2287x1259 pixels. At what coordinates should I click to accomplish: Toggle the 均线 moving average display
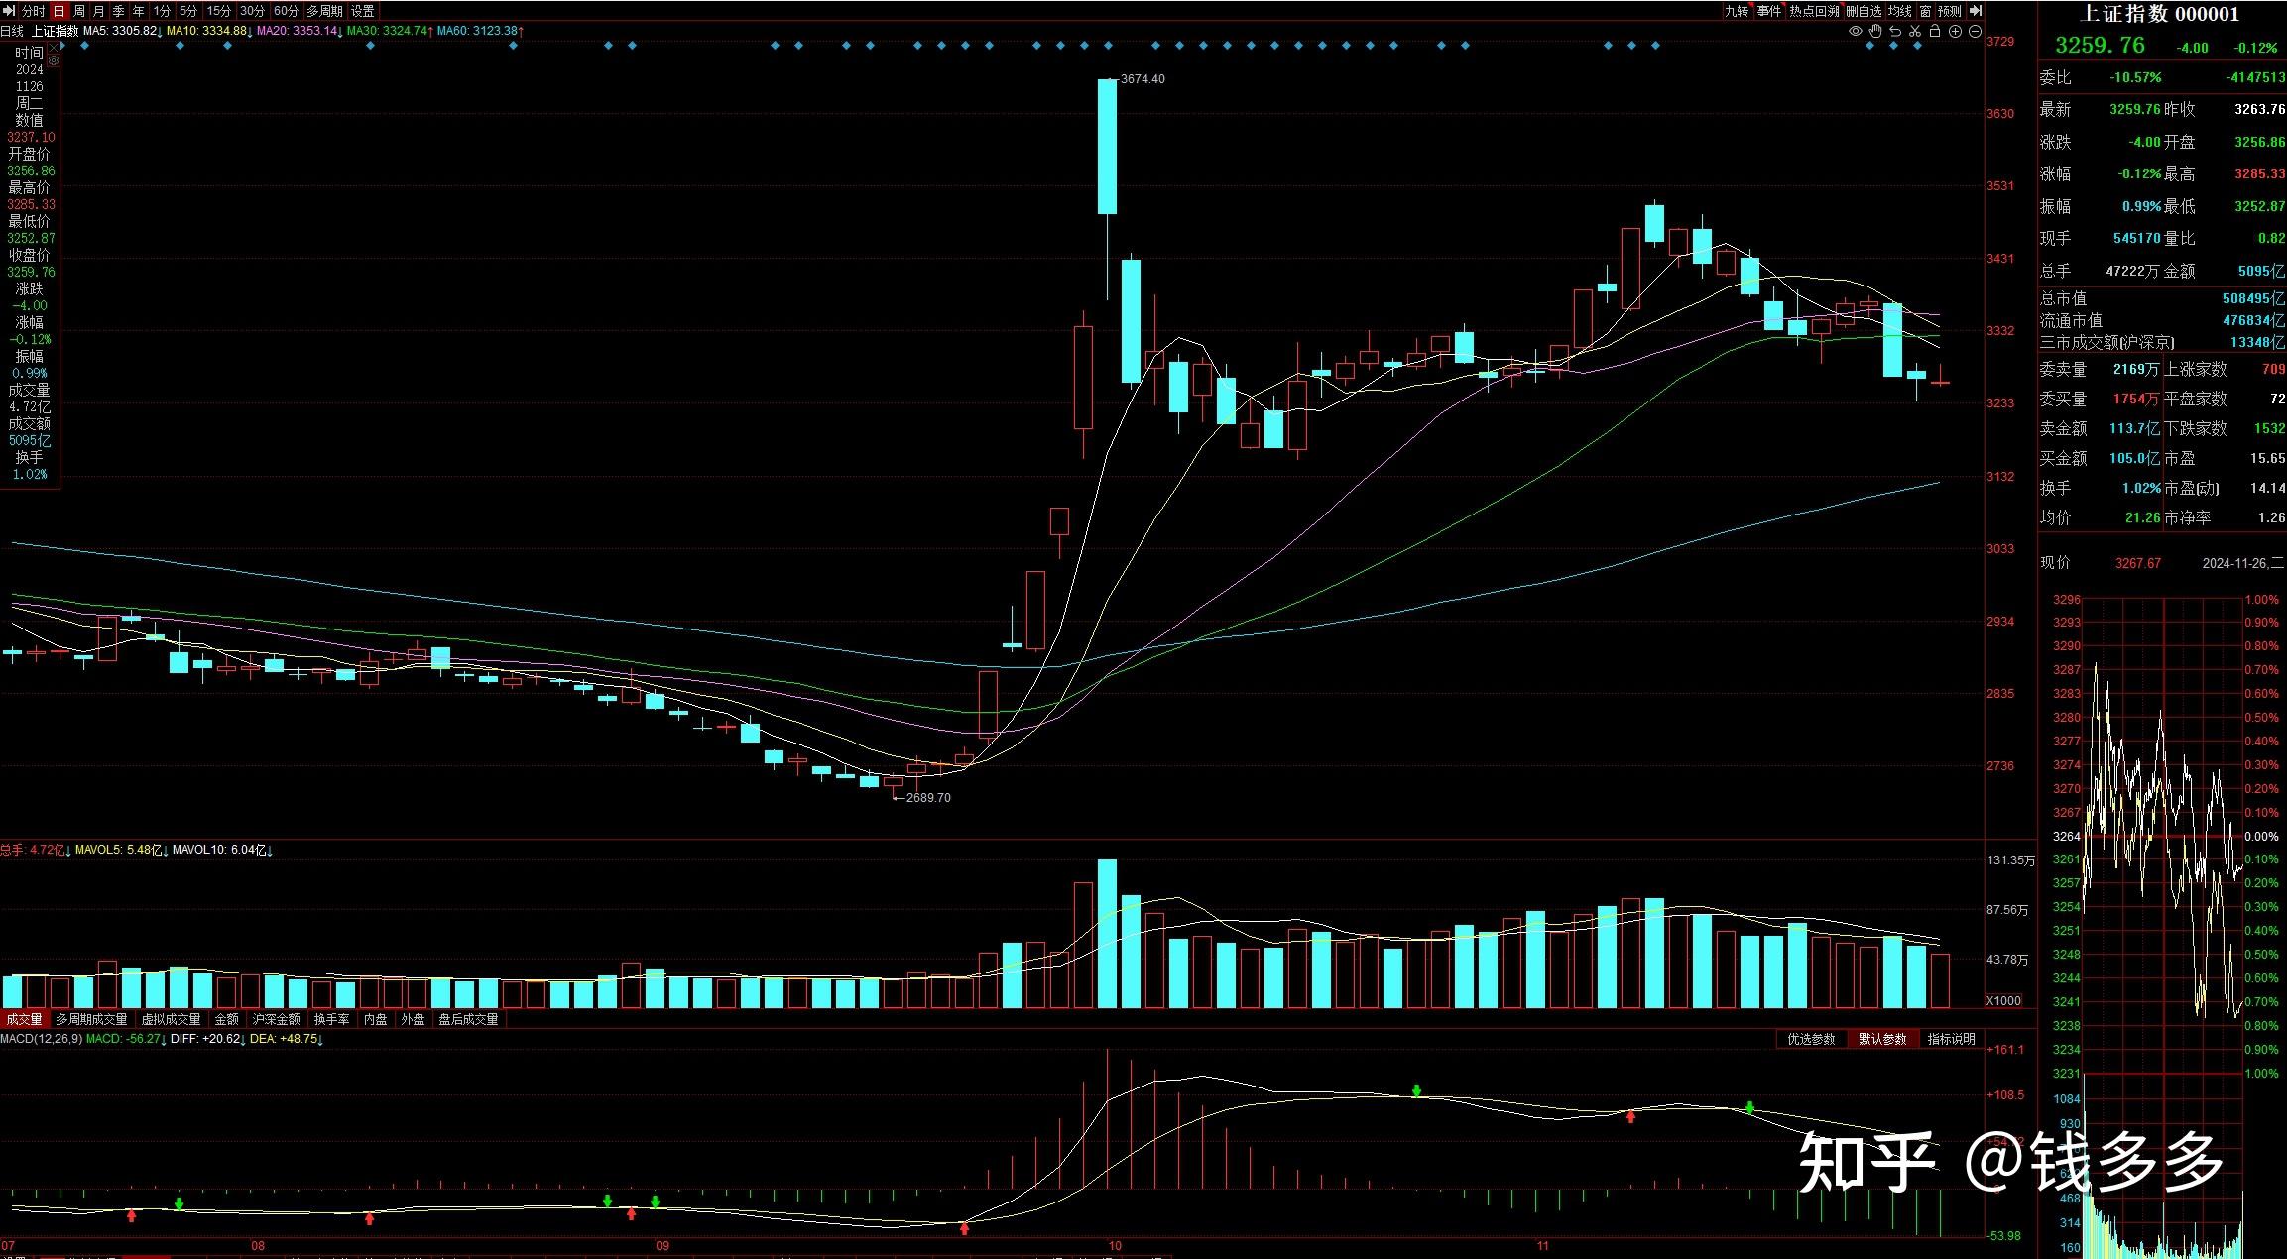pos(1899,11)
